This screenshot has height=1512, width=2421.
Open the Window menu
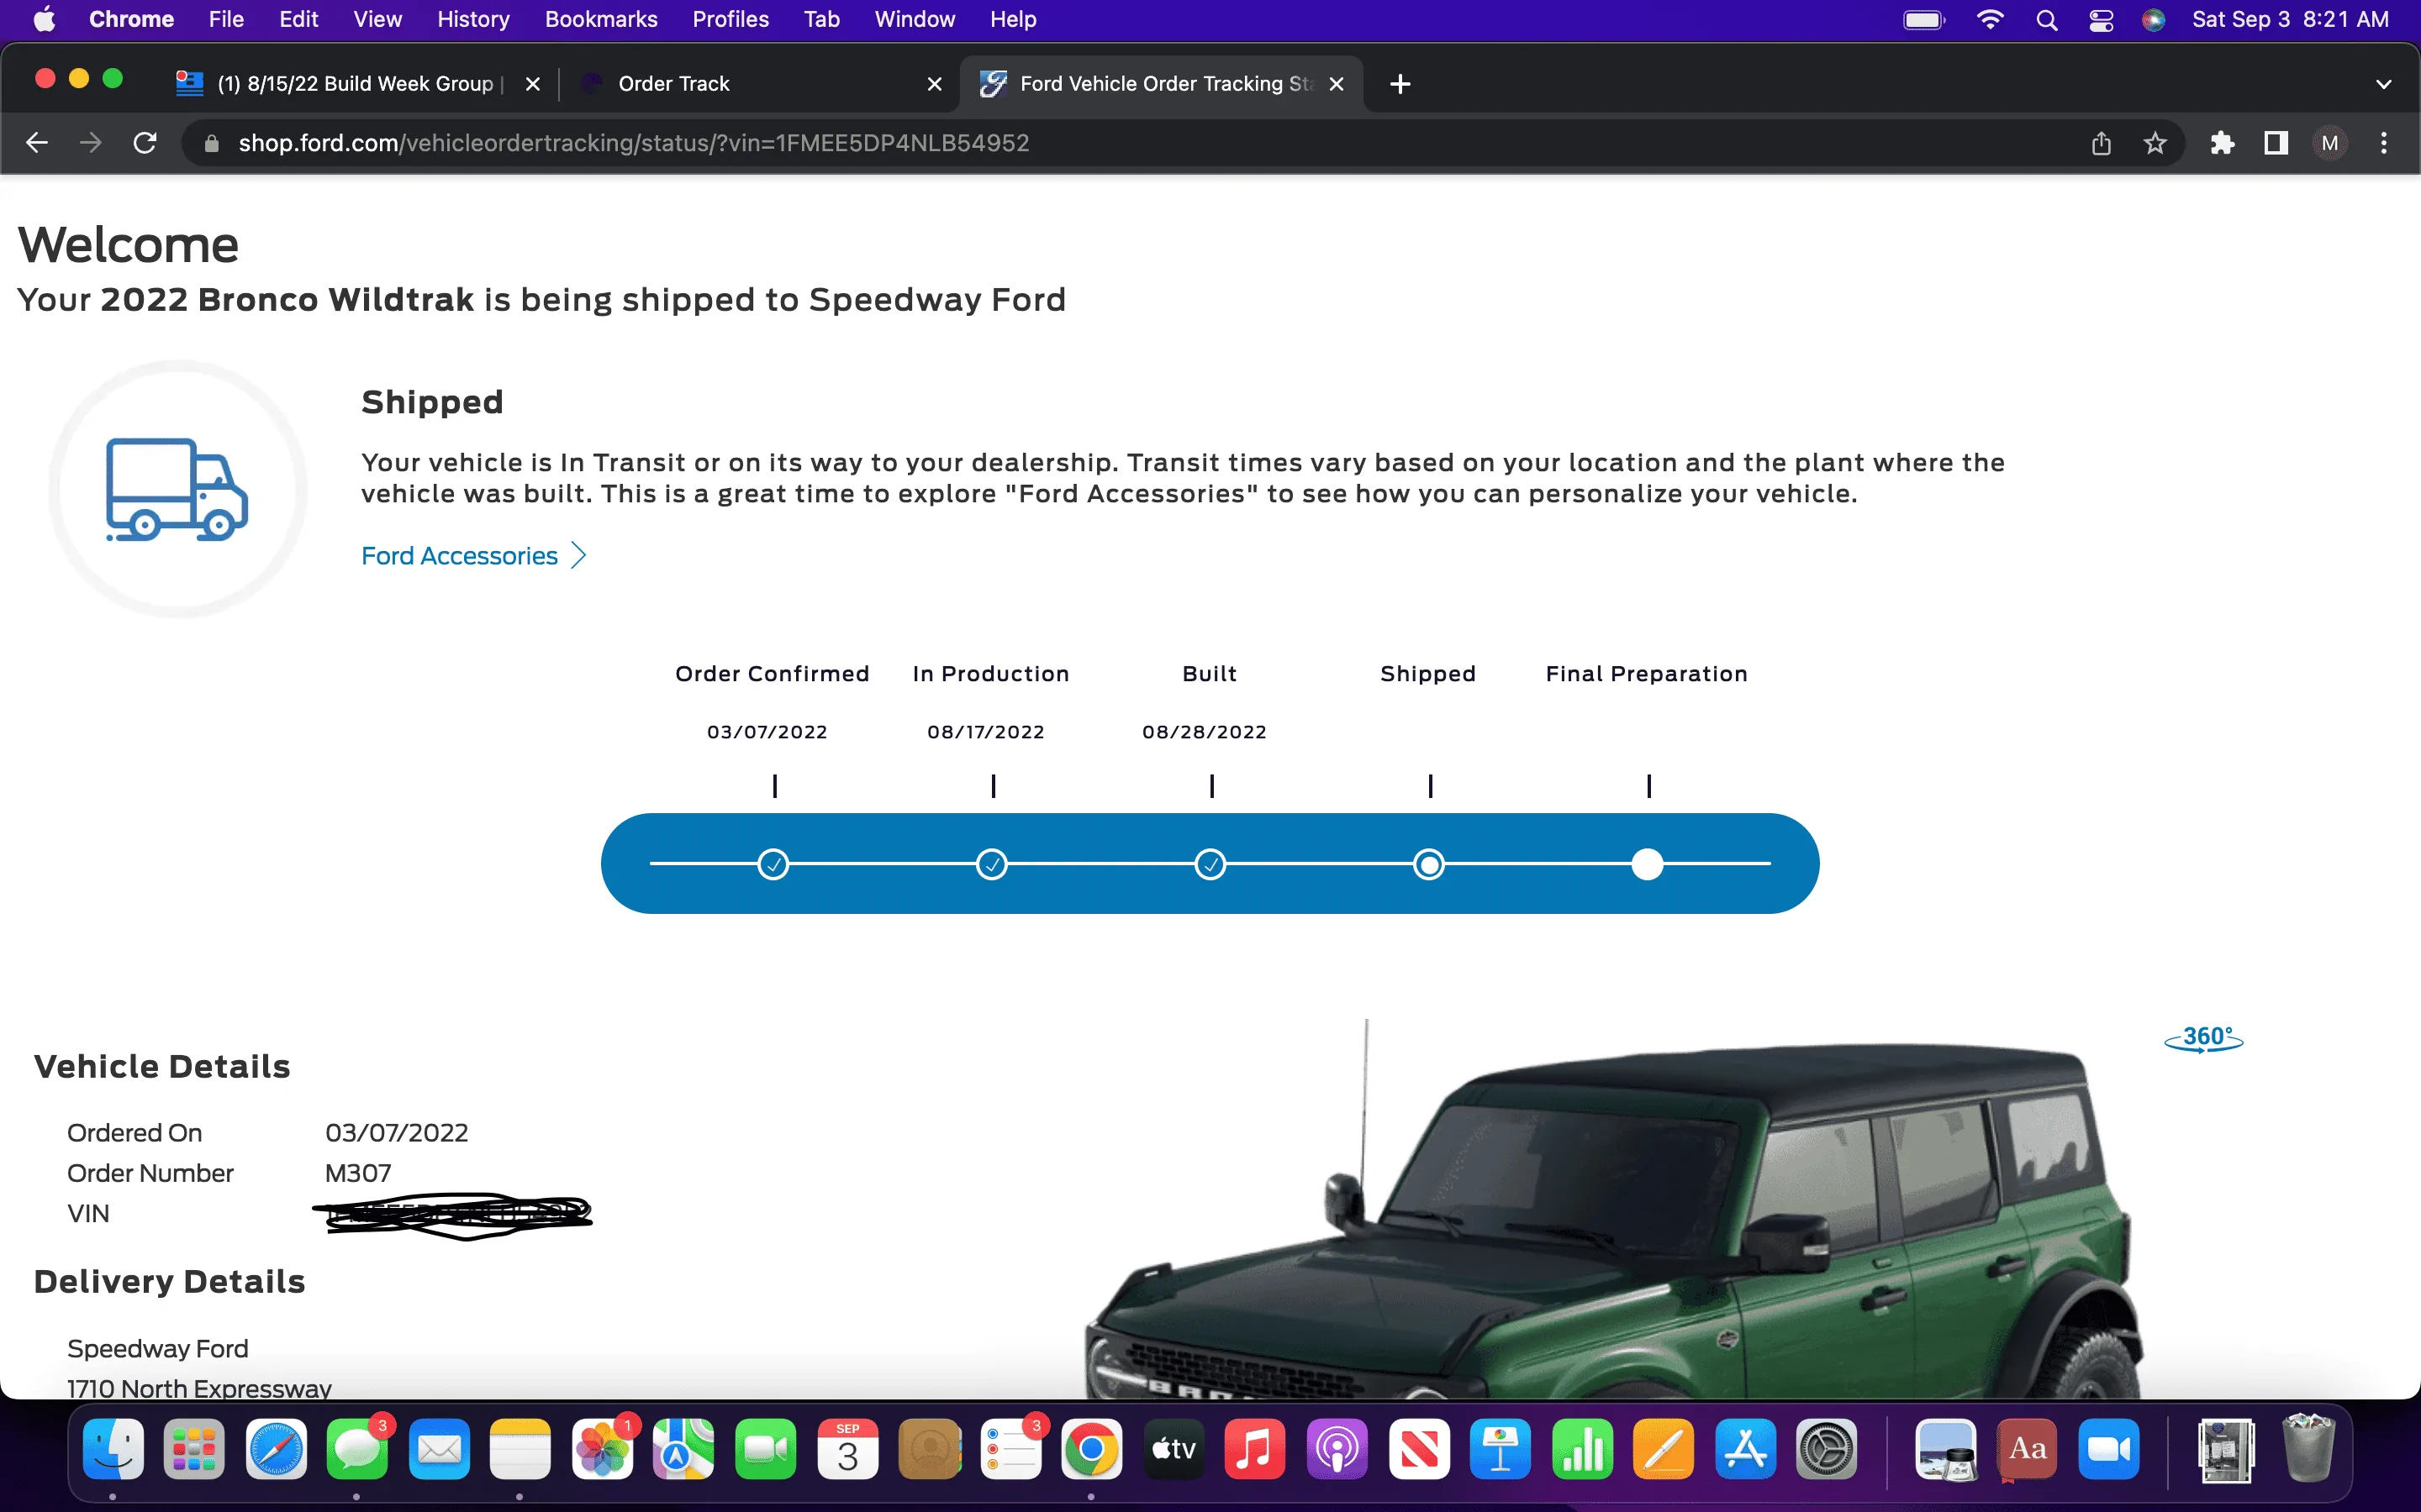pos(915,19)
